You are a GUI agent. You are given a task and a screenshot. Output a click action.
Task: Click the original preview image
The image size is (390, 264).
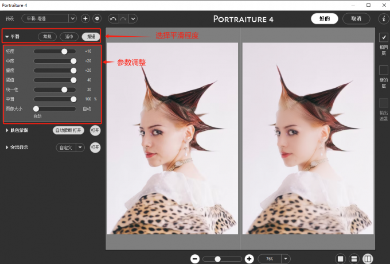173,138
